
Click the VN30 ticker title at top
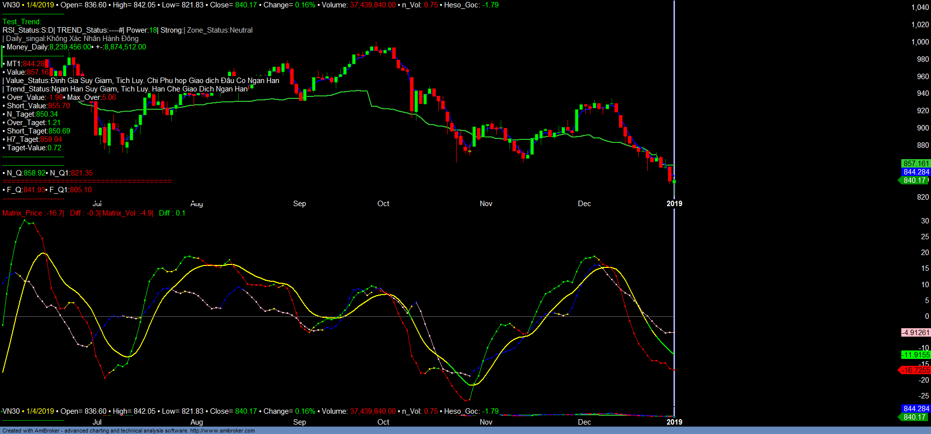click(x=11, y=5)
